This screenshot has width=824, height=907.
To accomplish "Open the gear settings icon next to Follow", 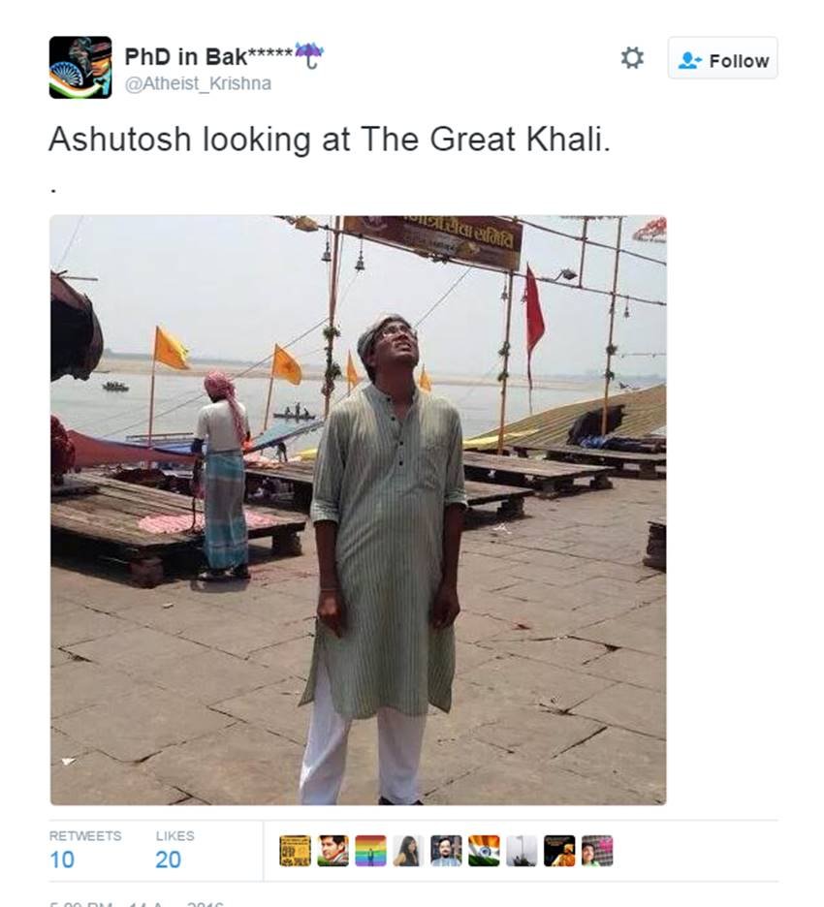I will (632, 58).
